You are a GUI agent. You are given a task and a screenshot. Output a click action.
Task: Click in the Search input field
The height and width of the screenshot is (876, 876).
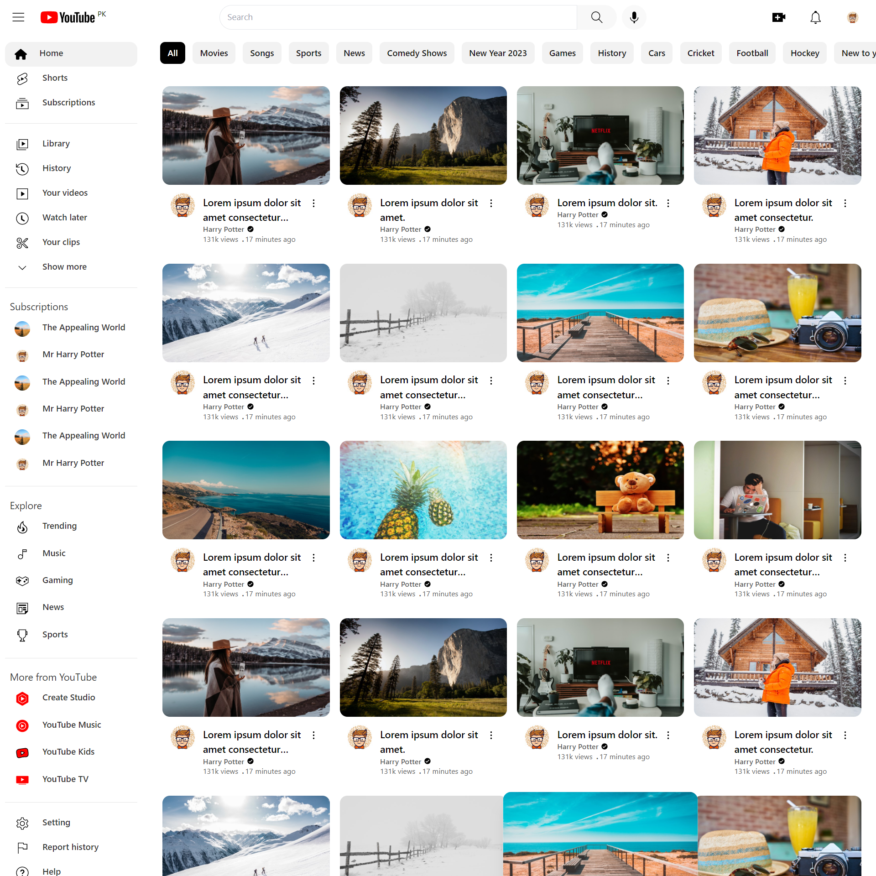(398, 17)
